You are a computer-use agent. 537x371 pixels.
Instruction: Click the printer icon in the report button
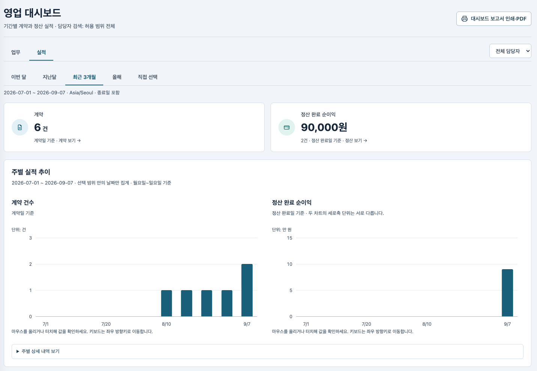click(x=465, y=19)
